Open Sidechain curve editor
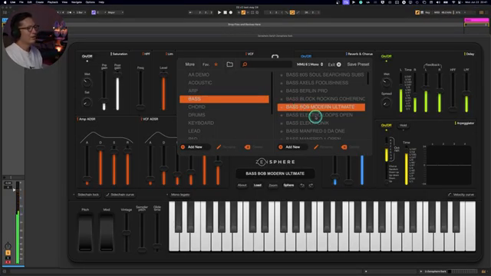Viewport: 491px width, 276px height. coord(120,195)
